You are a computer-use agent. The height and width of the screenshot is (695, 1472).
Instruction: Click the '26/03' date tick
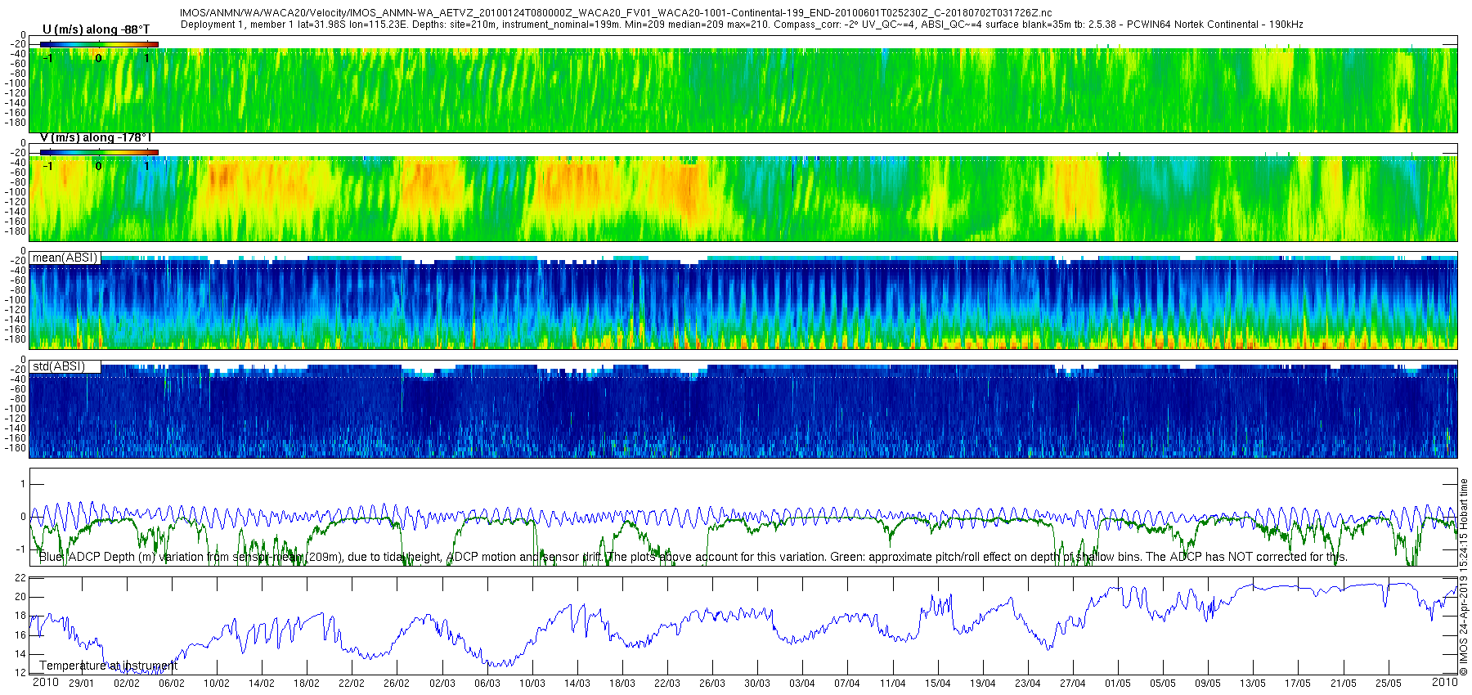pyautogui.click(x=711, y=684)
